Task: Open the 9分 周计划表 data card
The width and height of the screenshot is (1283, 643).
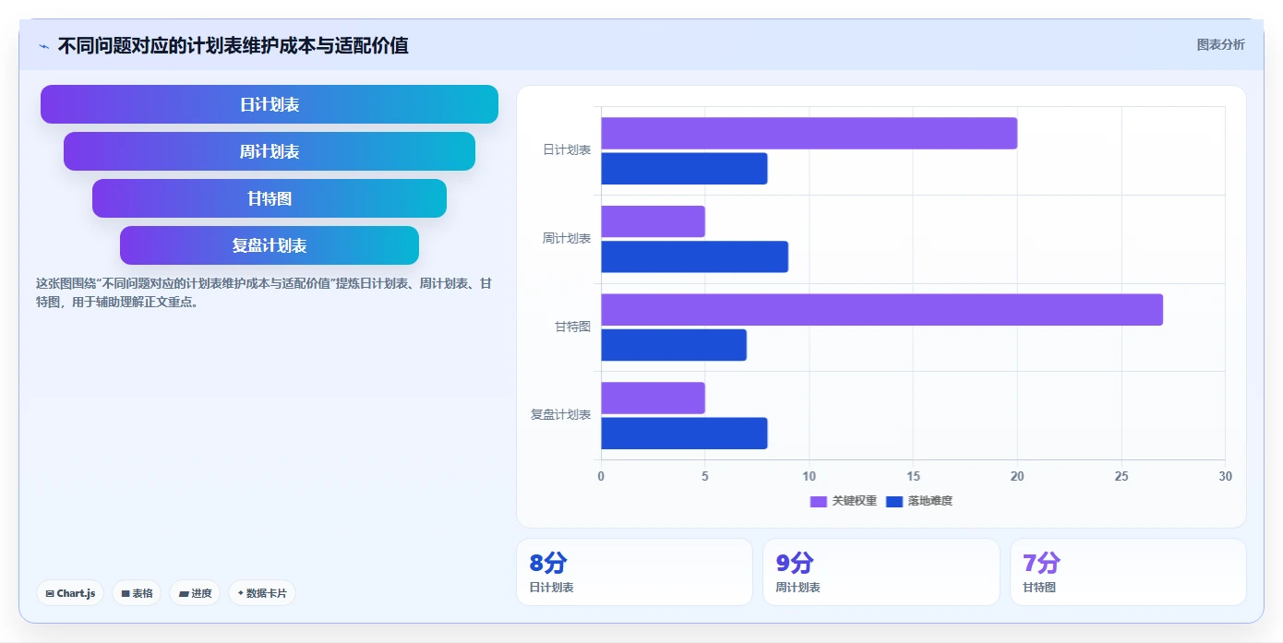Action: (x=881, y=572)
